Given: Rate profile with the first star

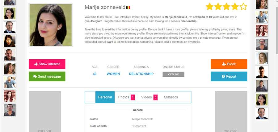Looking at the screenshot, I should [x=209, y=6].
